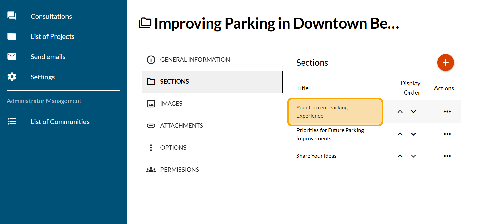Viewport: 483px width, 224px height.
Task: Click the List of Communities list icon
Action: [x=12, y=122]
